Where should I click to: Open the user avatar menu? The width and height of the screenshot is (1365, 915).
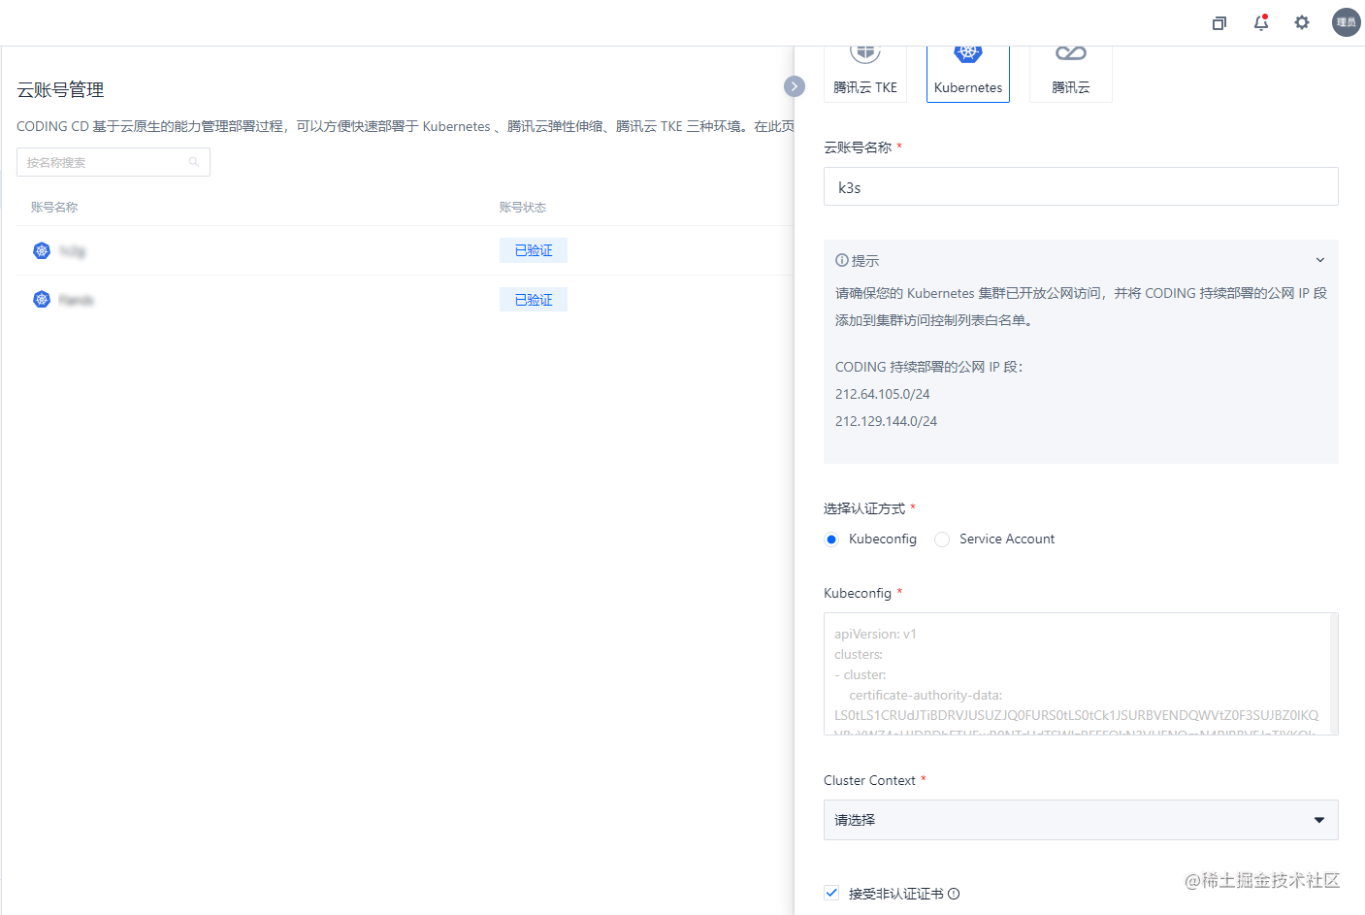click(1347, 22)
